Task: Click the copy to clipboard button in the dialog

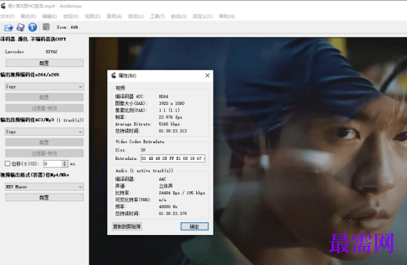Action: coord(127,226)
